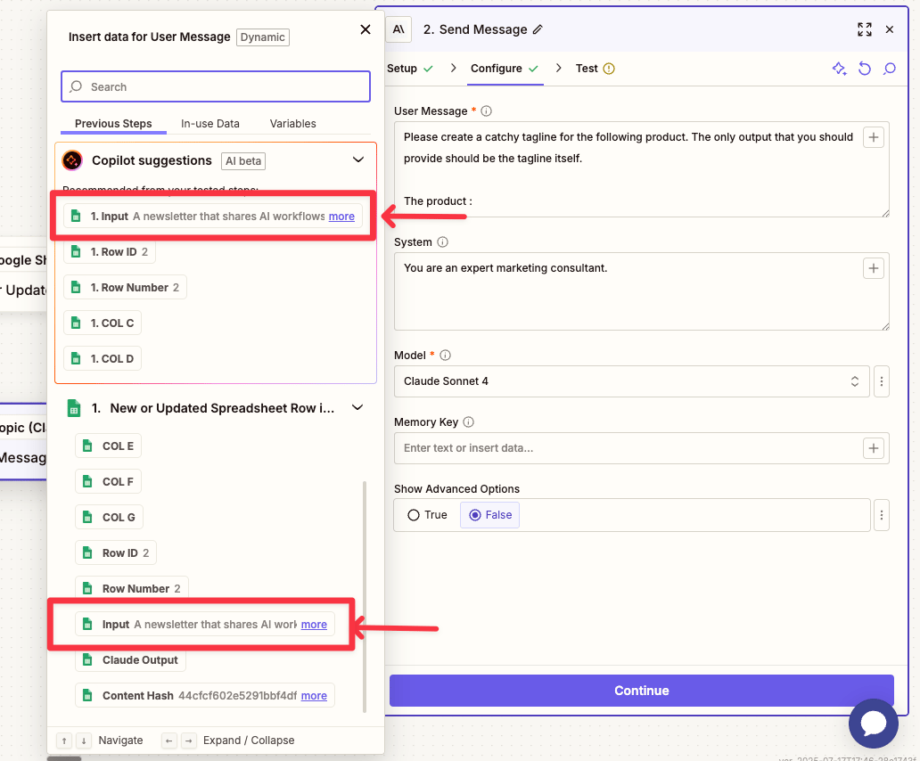The image size is (920, 761).
Task: Click plus button in System field
Action: tap(874, 268)
